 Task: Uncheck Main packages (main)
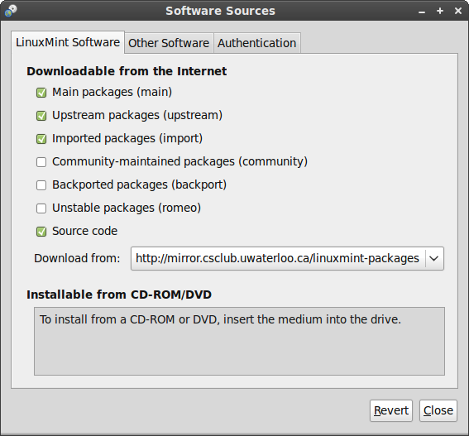pyautogui.click(x=41, y=93)
